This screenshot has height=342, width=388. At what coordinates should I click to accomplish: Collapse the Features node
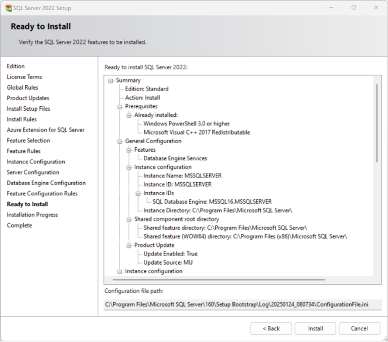point(129,150)
